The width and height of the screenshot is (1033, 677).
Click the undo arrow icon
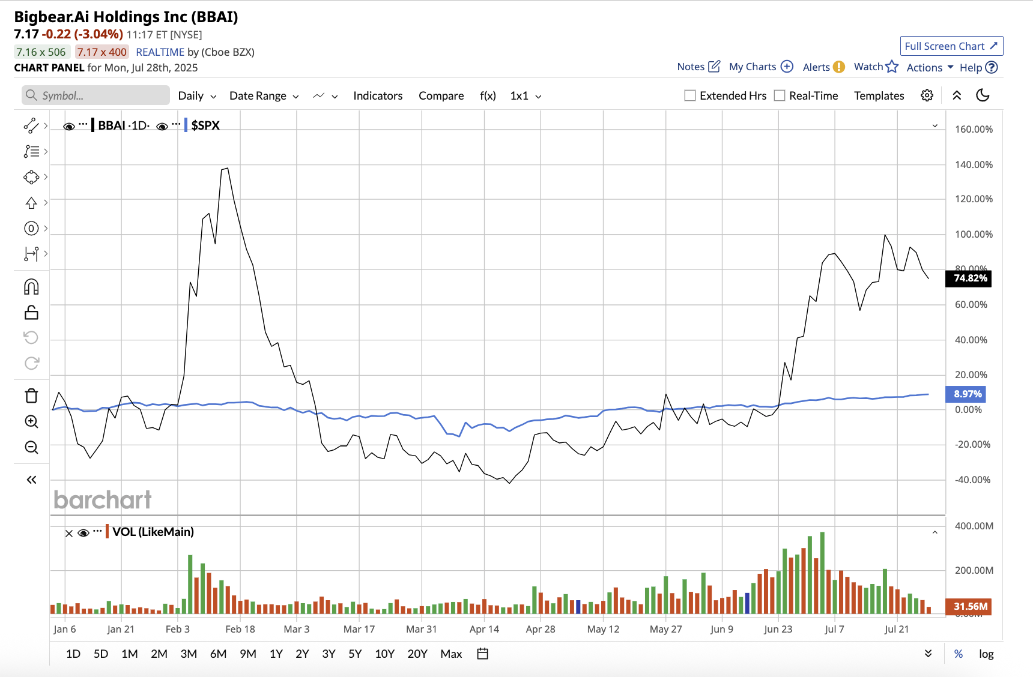(x=31, y=337)
